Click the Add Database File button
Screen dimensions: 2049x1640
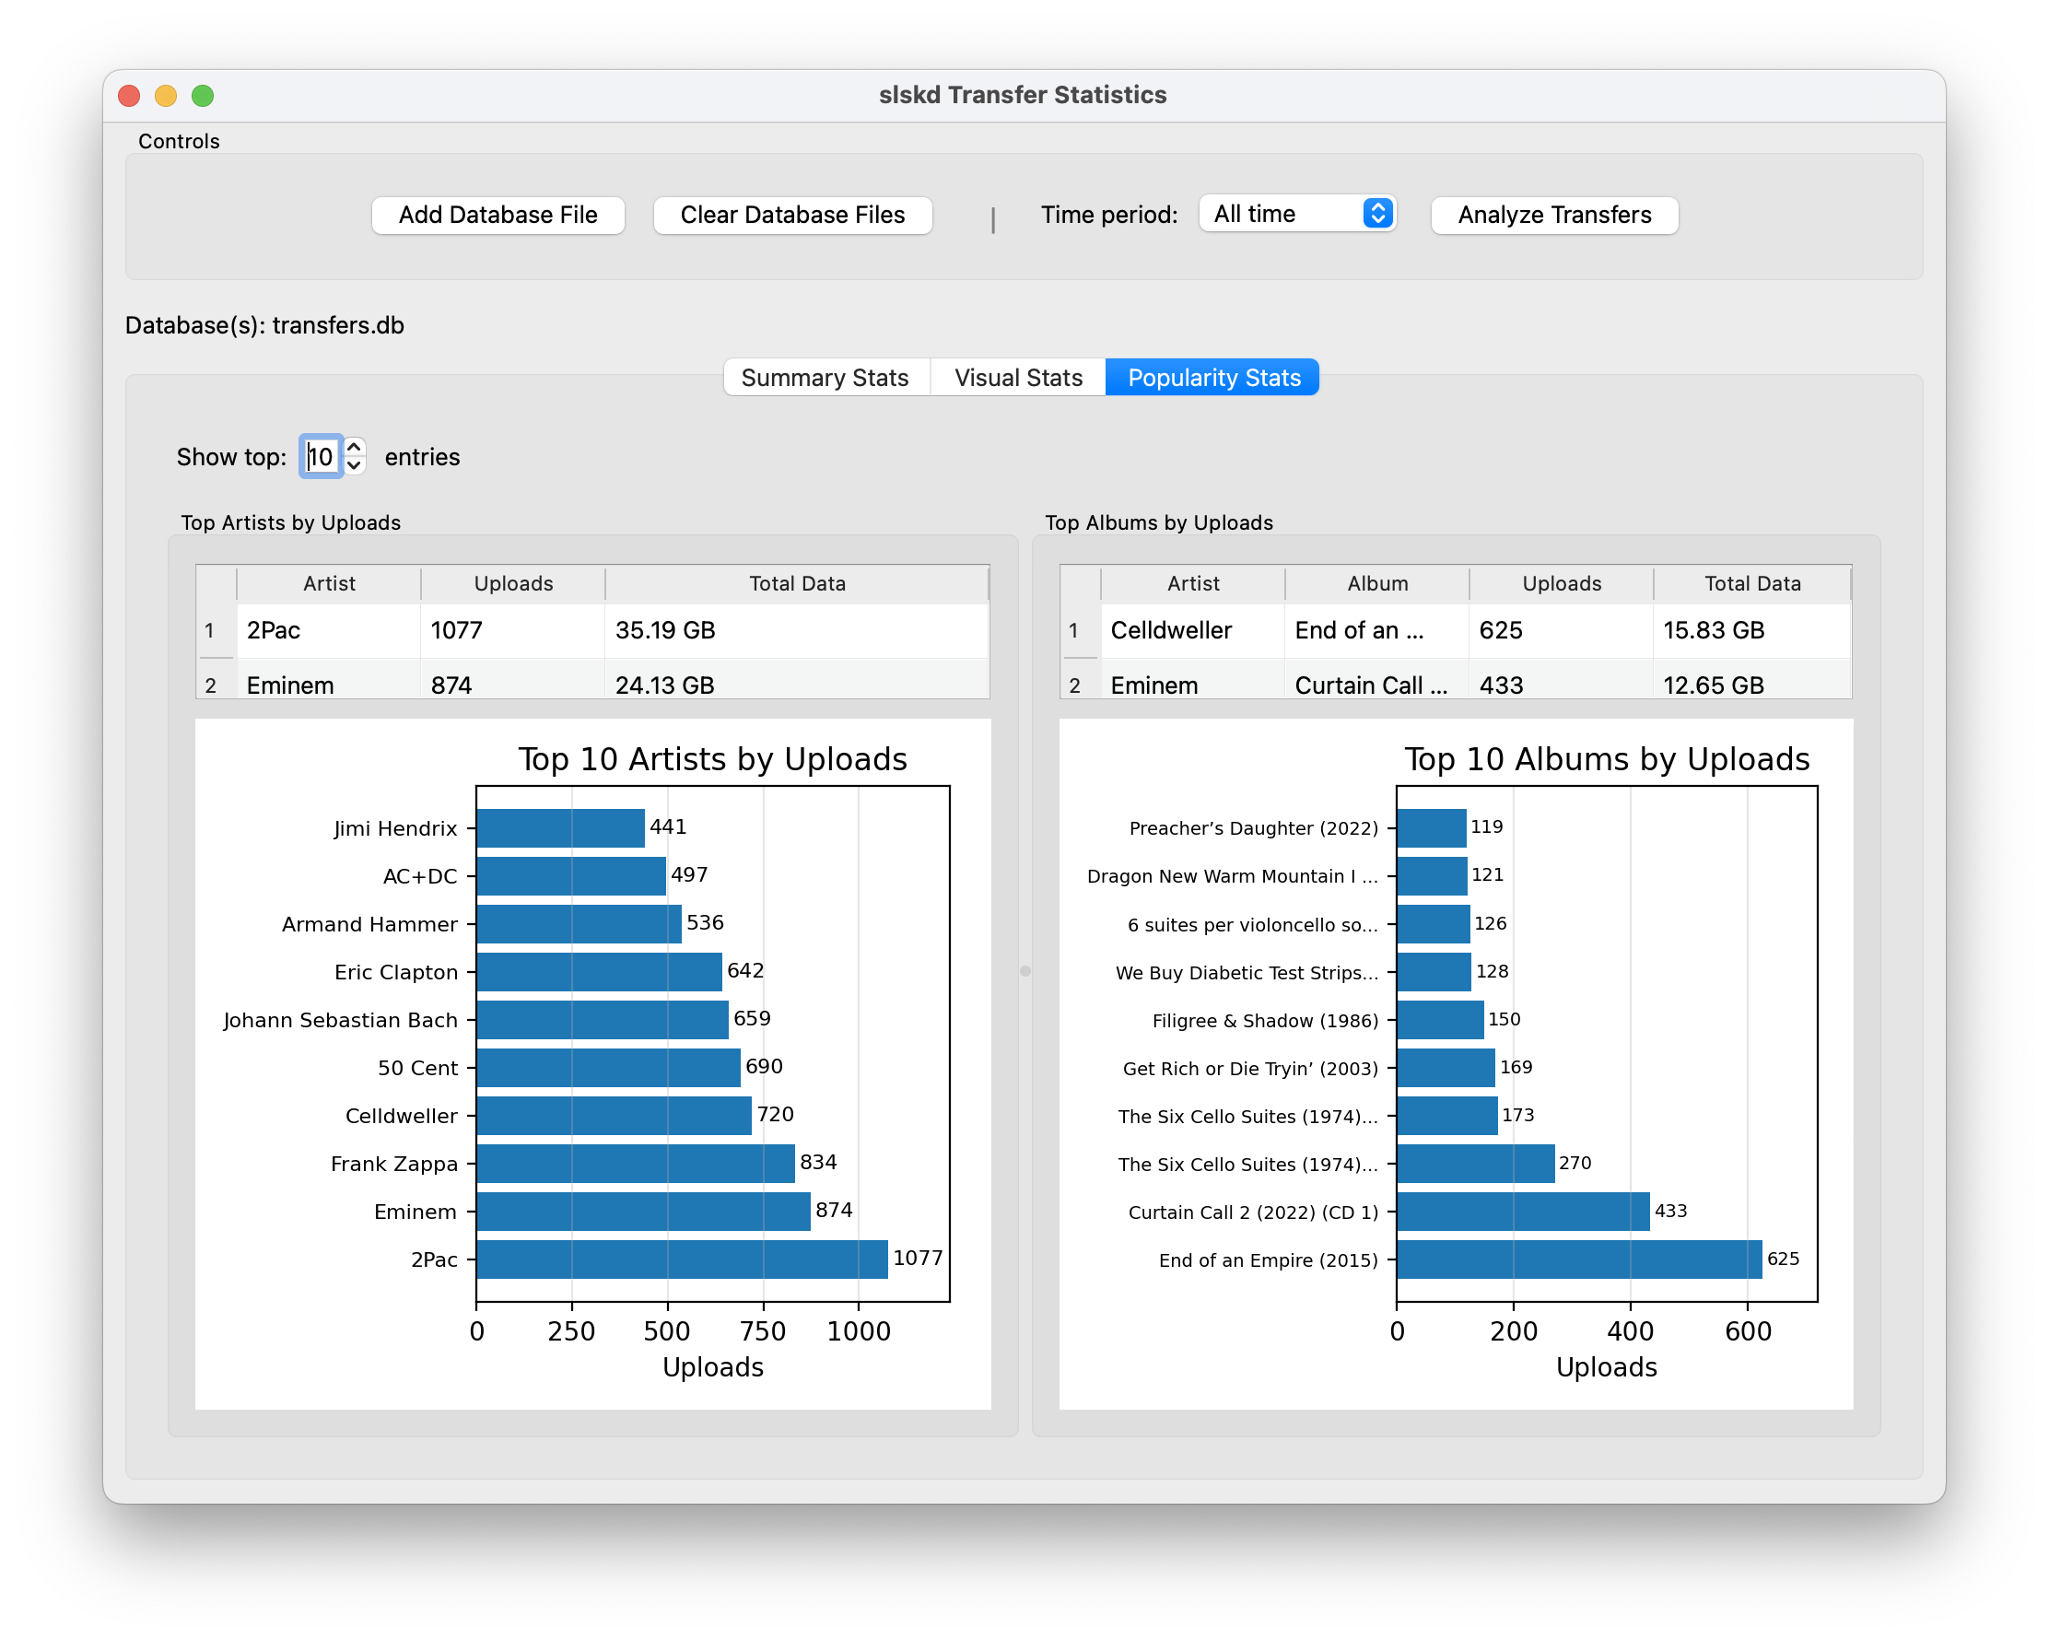(498, 215)
